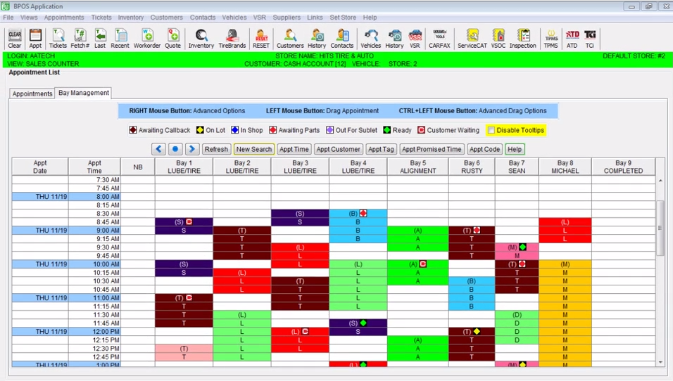Click scrollbar down arrow of bay grid
Image resolution: width=673 pixels, height=381 pixels.
[x=660, y=363]
